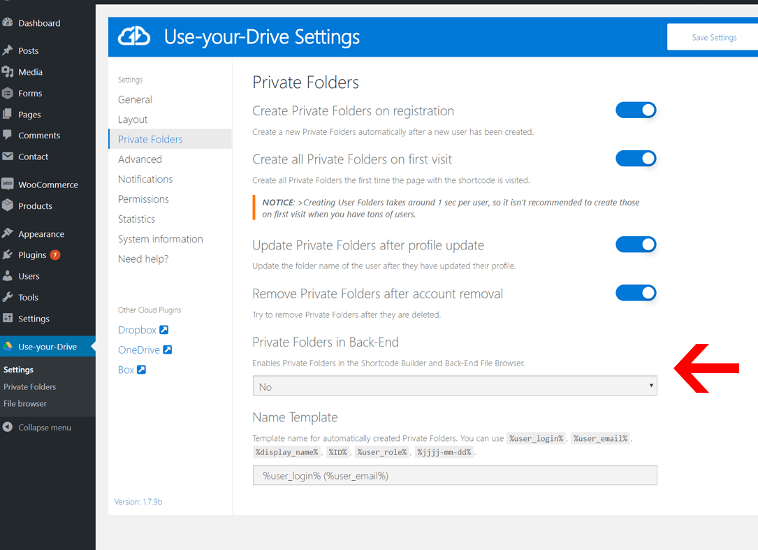The image size is (758, 550).
Task: Click the external link icon beside OneDrive
Action: coord(167,349)
